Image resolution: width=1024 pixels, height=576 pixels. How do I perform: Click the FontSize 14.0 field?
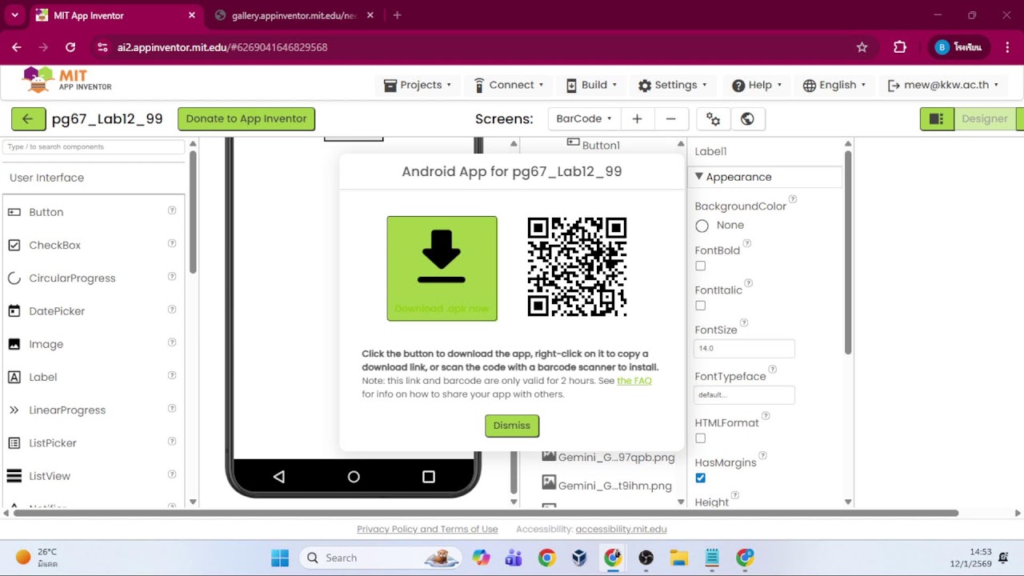[x=744, y=348]
